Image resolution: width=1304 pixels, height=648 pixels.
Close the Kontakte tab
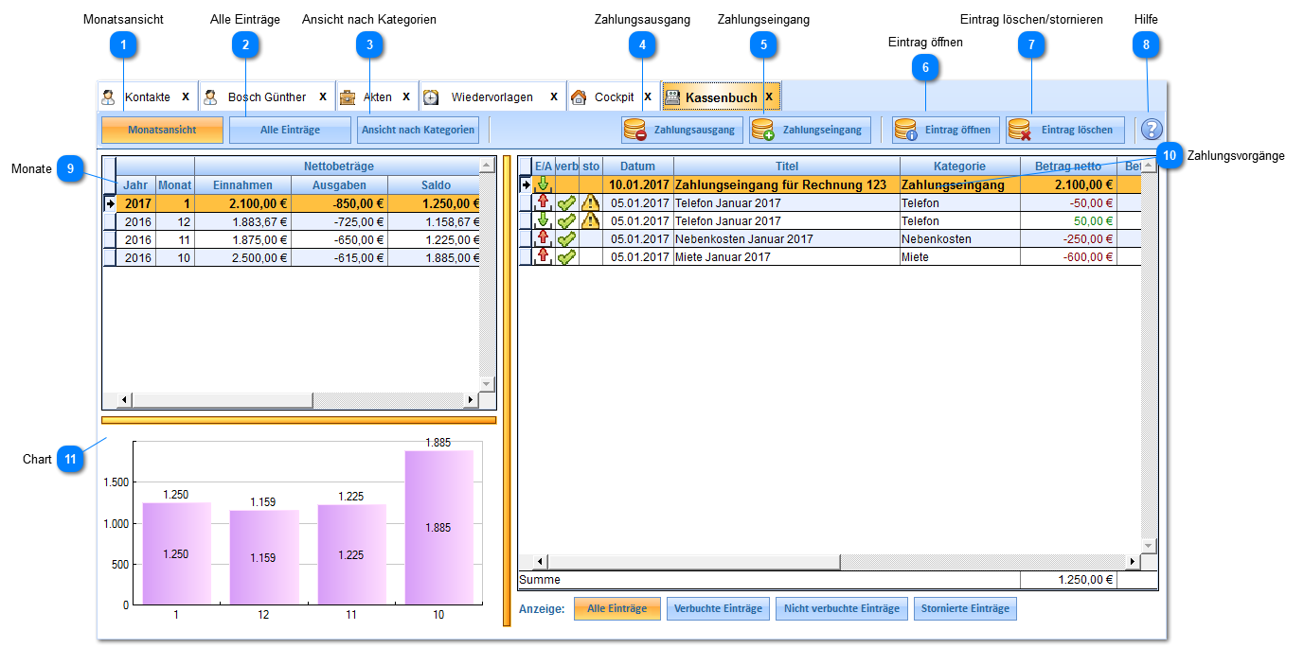tap(186, 96)
